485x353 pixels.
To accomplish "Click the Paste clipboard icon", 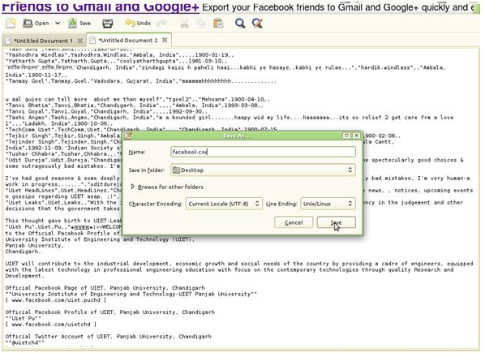I will (218, 24).
